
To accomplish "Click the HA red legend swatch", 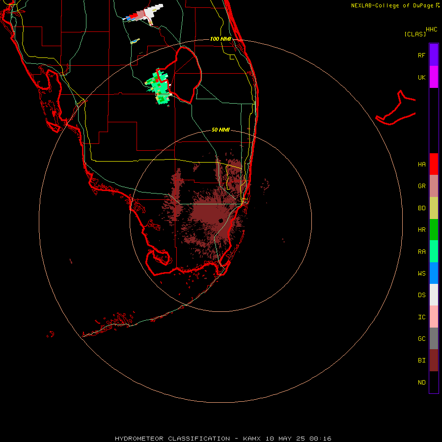I will point(434,164).
